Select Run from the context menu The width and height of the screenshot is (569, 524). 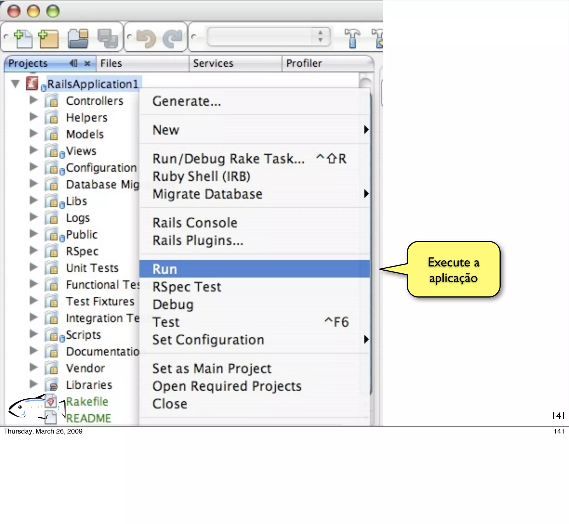point(164,269)
